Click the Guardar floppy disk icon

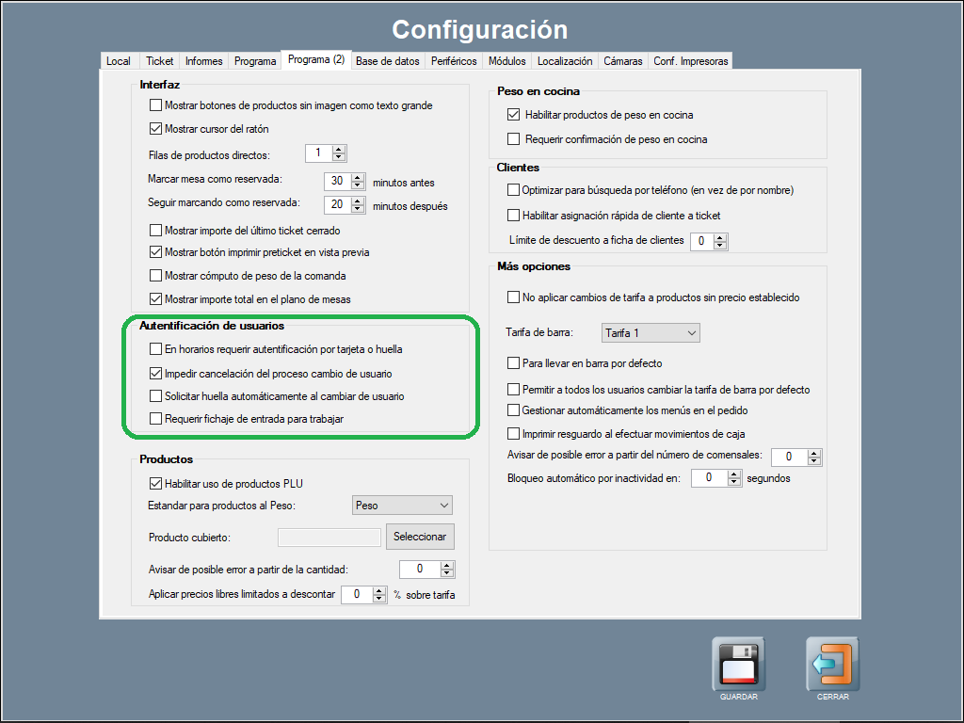[738, 665]
